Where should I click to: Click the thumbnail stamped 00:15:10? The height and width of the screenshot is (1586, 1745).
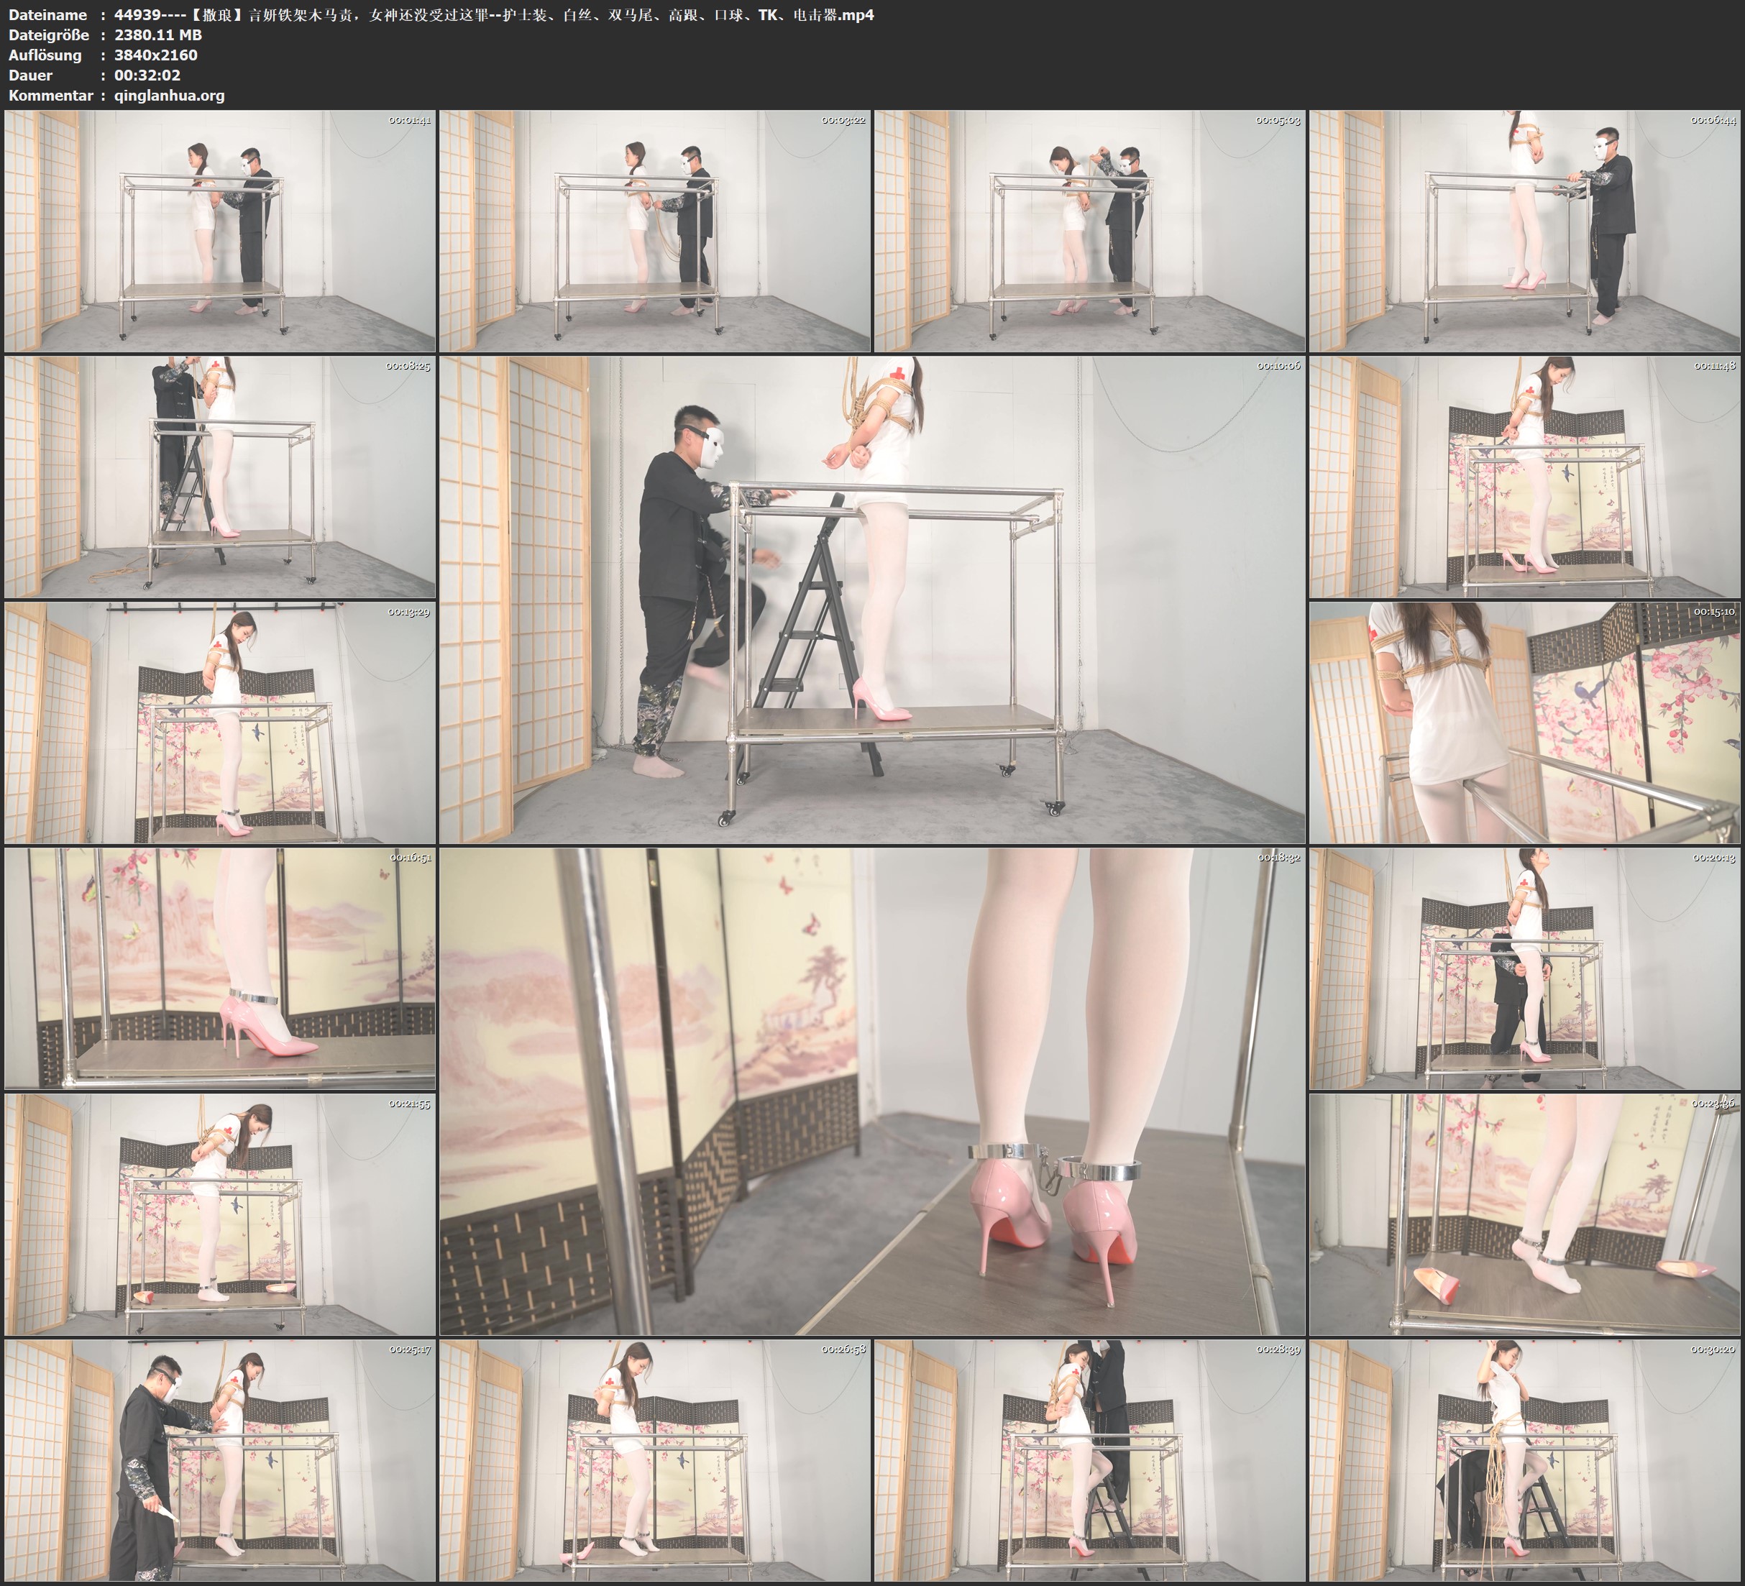(1525, 723)
